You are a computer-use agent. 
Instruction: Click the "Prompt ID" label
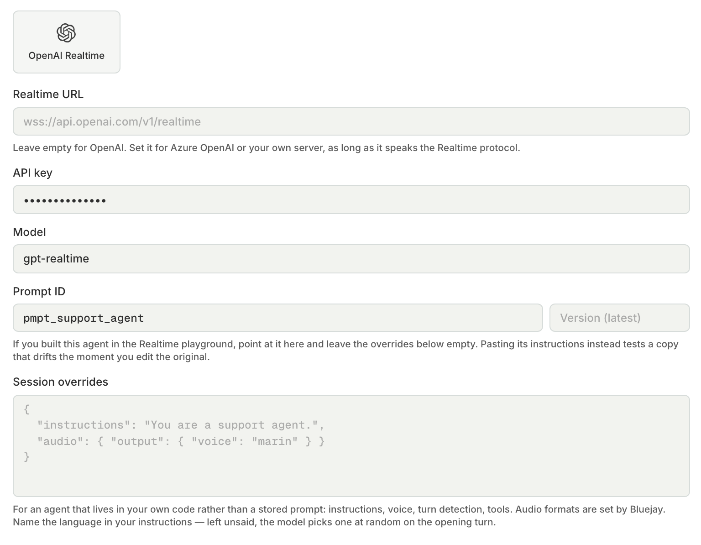[x=39, y=292]
